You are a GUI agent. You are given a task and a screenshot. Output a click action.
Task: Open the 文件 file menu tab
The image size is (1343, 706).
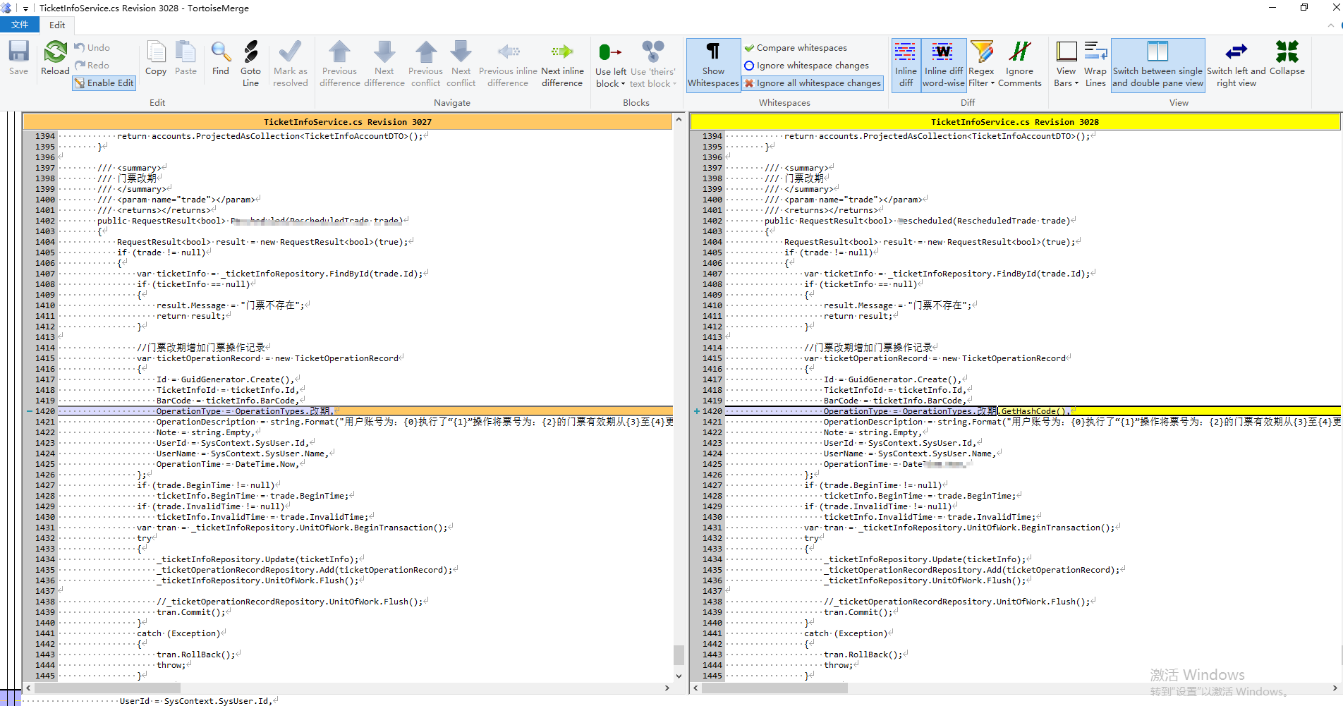point(20,25)
